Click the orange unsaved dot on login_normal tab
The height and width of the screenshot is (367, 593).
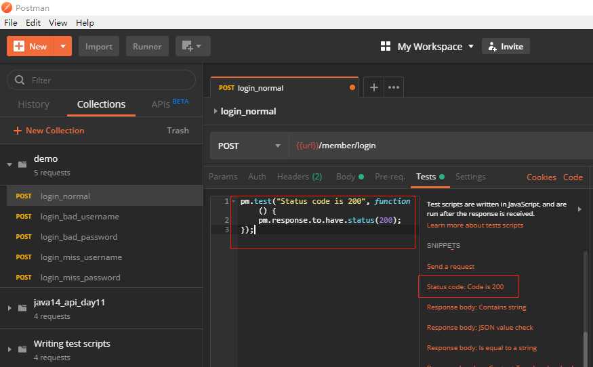coord(352,87)
